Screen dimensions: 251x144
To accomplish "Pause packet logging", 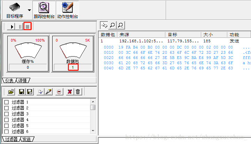I will coord(19,26).
